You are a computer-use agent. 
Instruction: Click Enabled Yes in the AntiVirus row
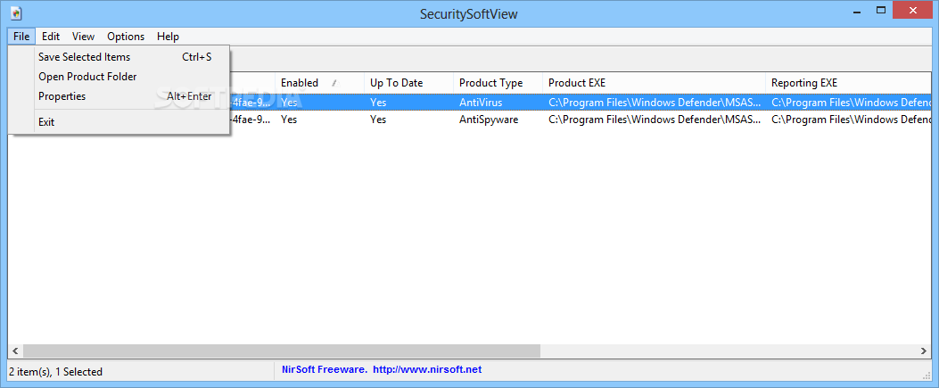point(289,103)
